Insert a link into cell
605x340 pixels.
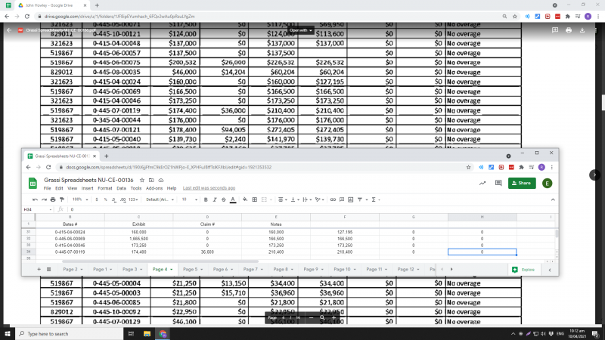click(333, 199)
